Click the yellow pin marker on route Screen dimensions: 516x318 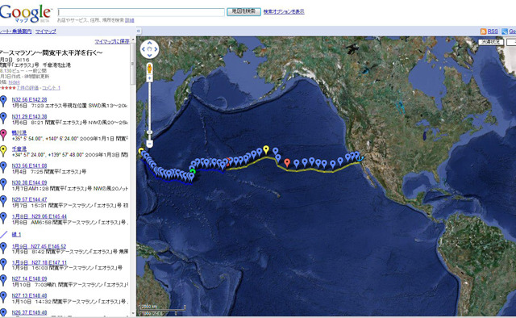click(266, 149)
